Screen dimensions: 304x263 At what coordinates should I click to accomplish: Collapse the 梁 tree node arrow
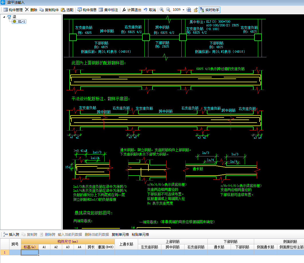pyautogui.click(x=4, y=17)
